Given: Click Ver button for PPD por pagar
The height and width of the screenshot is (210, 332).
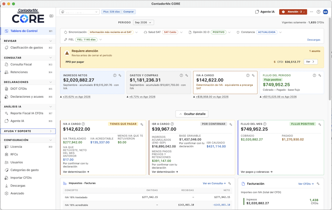Looking at the screenshot, I should [311, 62].
